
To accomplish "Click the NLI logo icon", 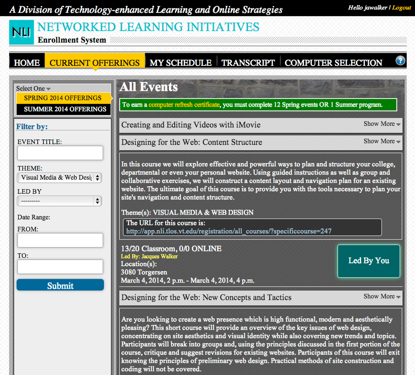I will coord(21,32).
